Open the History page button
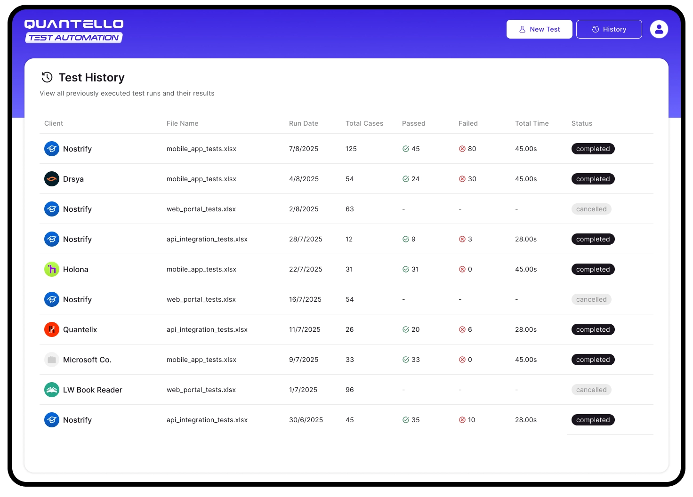Image resolution: width=693 pixels, height=497 pixels. click(x=609, y=29)
